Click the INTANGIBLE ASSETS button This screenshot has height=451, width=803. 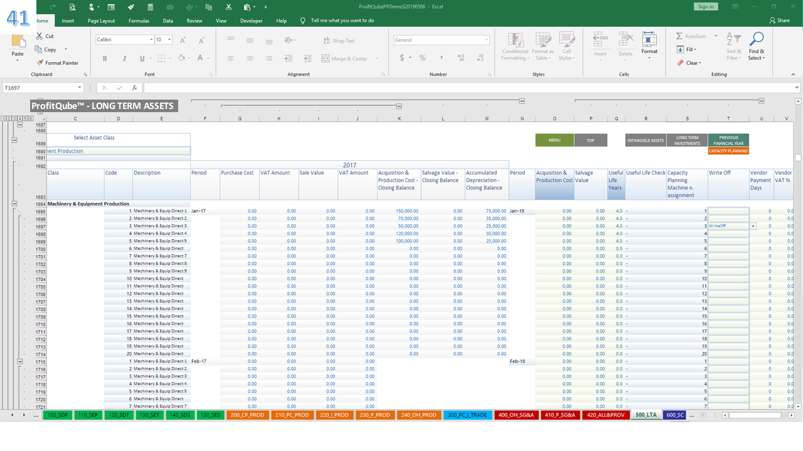646,140
